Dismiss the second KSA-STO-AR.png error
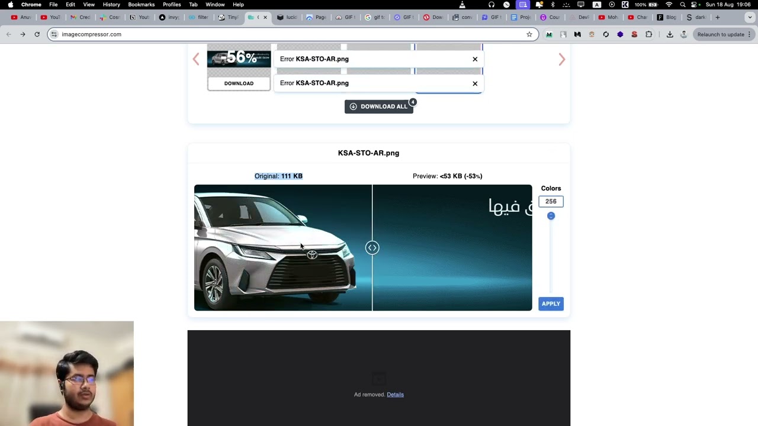The width and height of the screenshot is (758, 426). (x=475, y=83)
